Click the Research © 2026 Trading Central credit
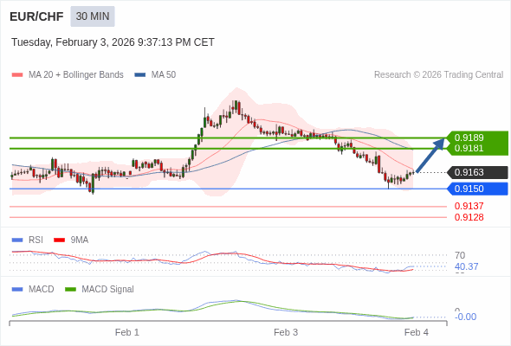This screenshot has width=511, height=346. pos(438,75)
